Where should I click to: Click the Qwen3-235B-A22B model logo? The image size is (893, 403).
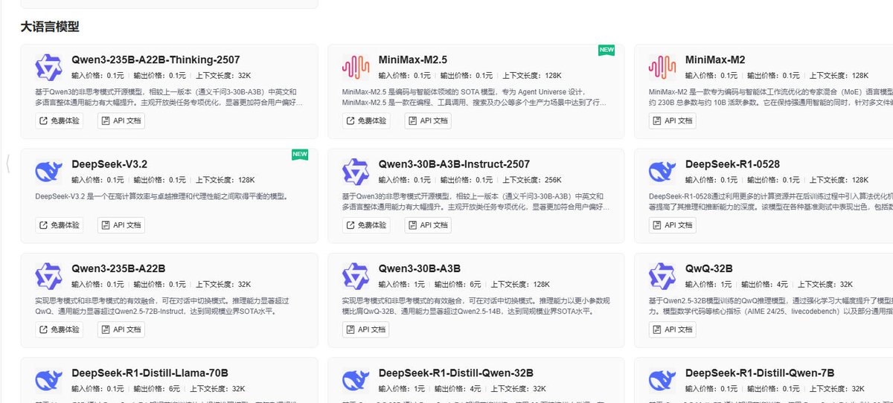pos(48,276)
